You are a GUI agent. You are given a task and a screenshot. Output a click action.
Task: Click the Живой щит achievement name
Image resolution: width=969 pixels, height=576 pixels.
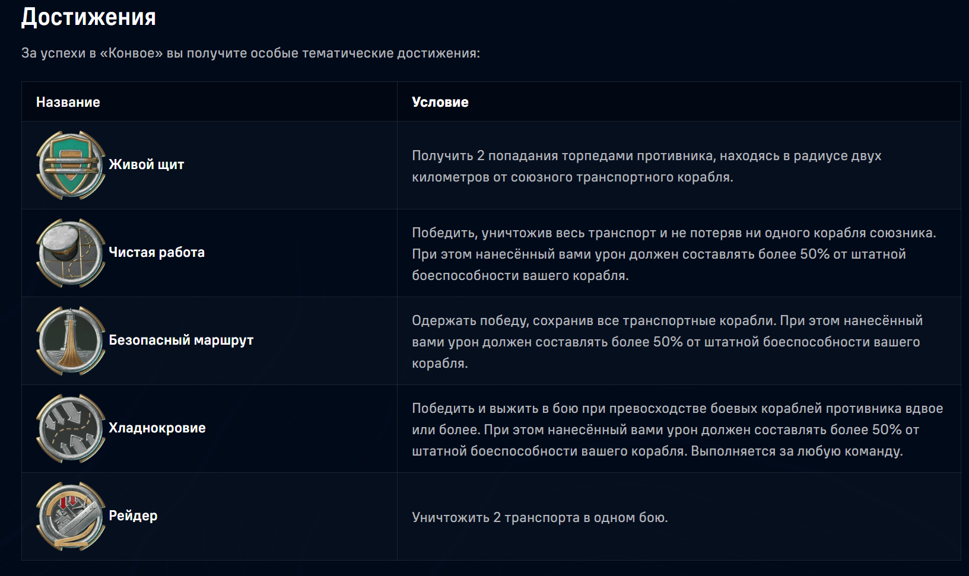pyautogui.click(x=147, y=165)
